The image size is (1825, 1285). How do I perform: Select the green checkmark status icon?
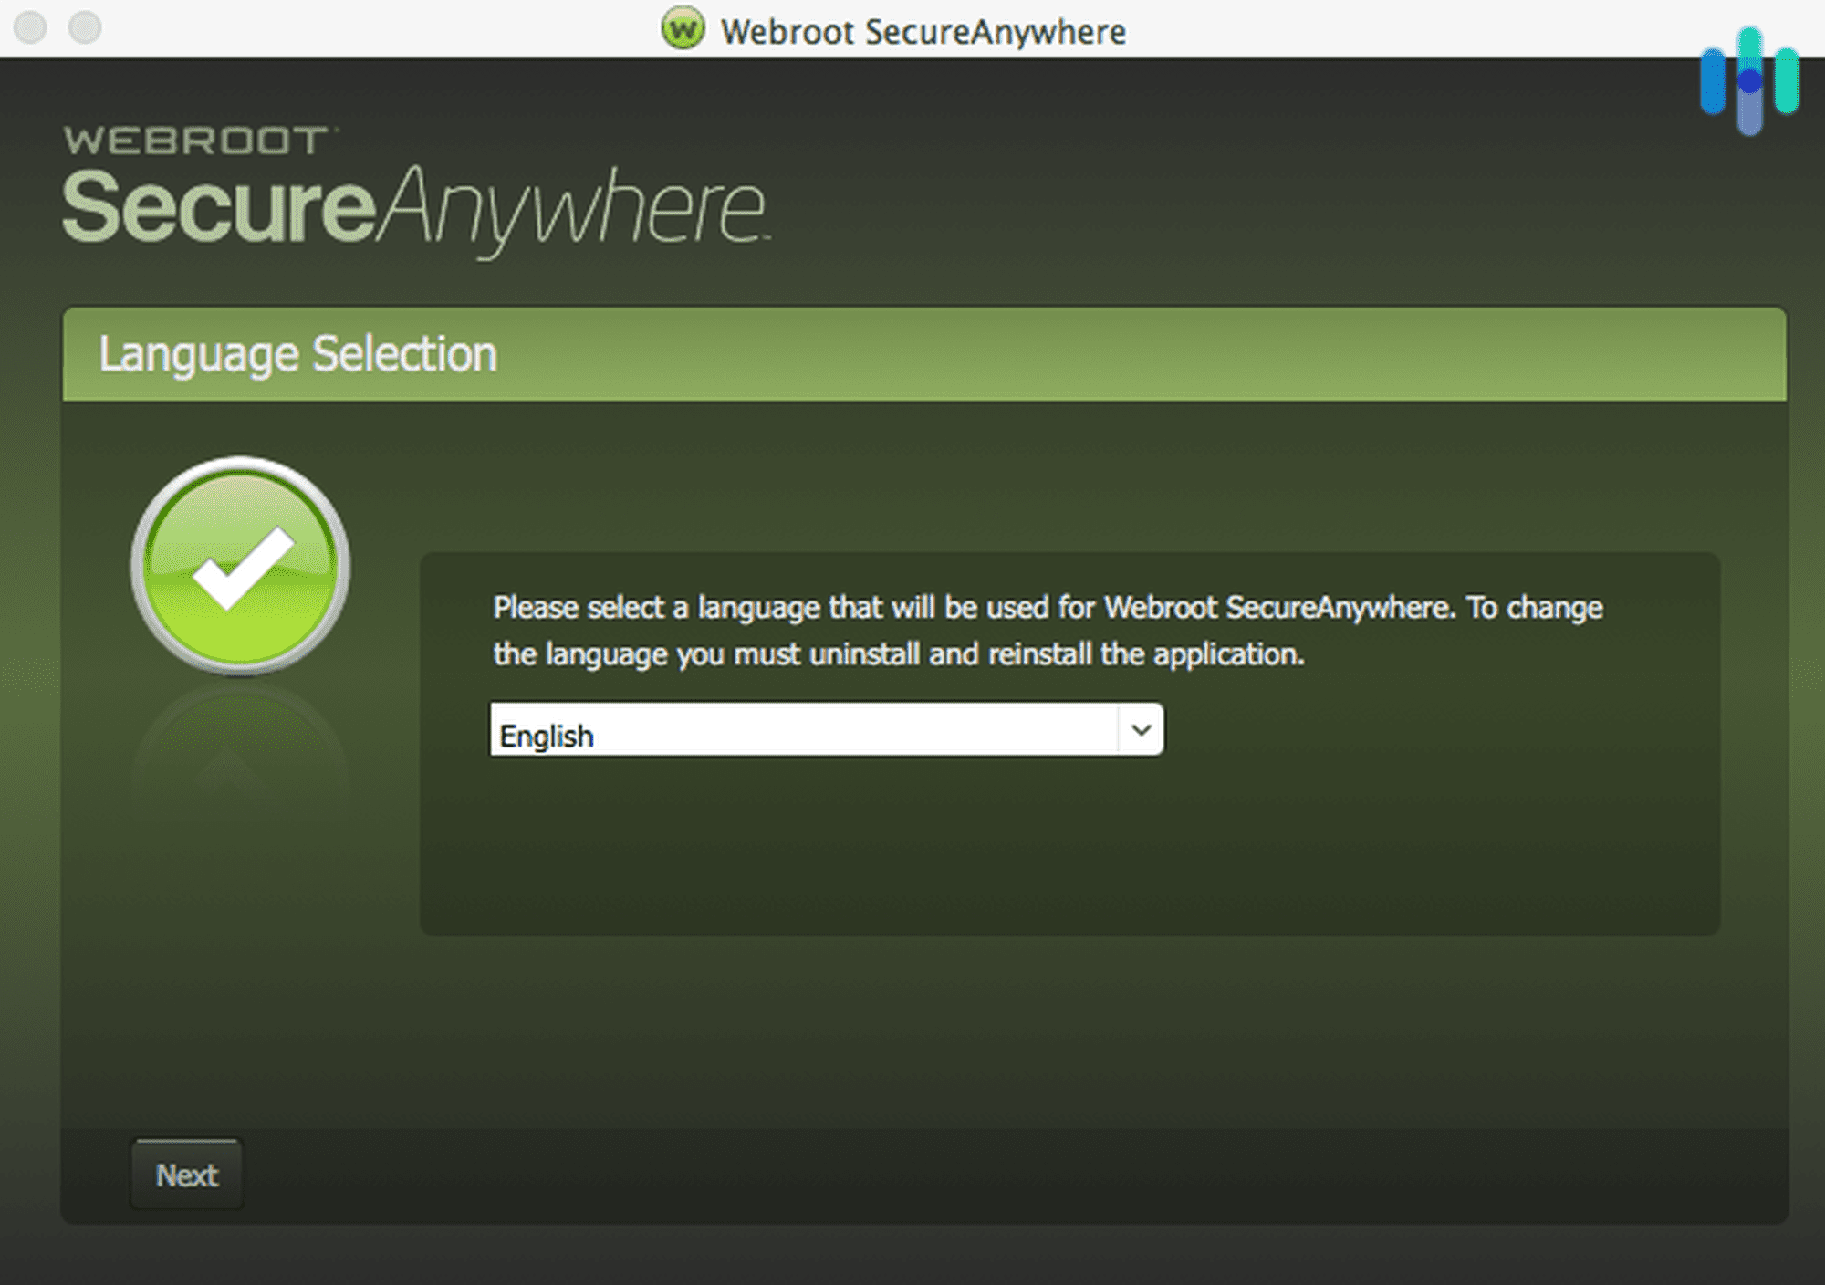coord(238,566)
